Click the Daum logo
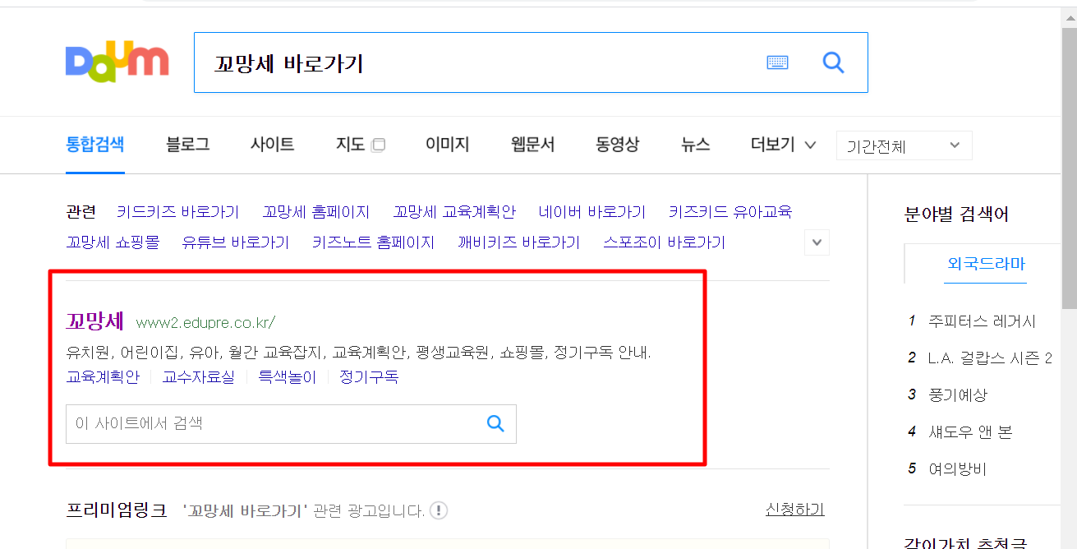Screen dimensions: 1077x549 (117, 63)
